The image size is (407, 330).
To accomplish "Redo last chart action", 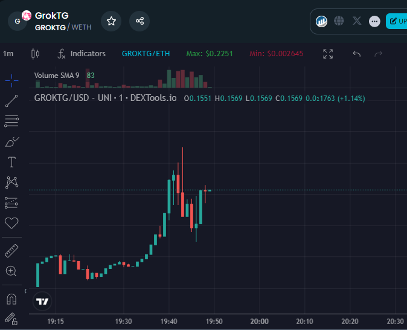I will pos(378,54).
